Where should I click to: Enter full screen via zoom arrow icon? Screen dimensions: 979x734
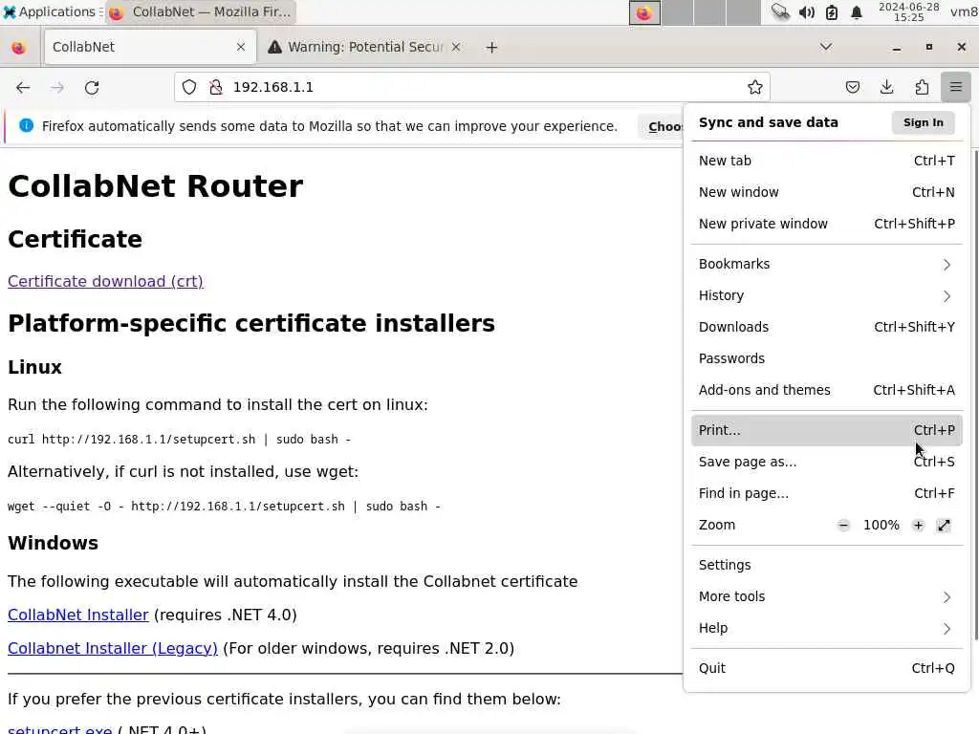click(x=944, y=526)
